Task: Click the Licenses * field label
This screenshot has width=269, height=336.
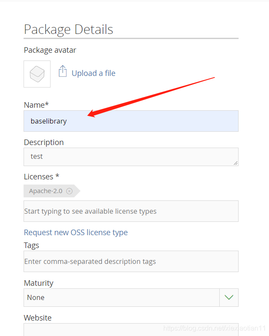Action: coord(42,177)
